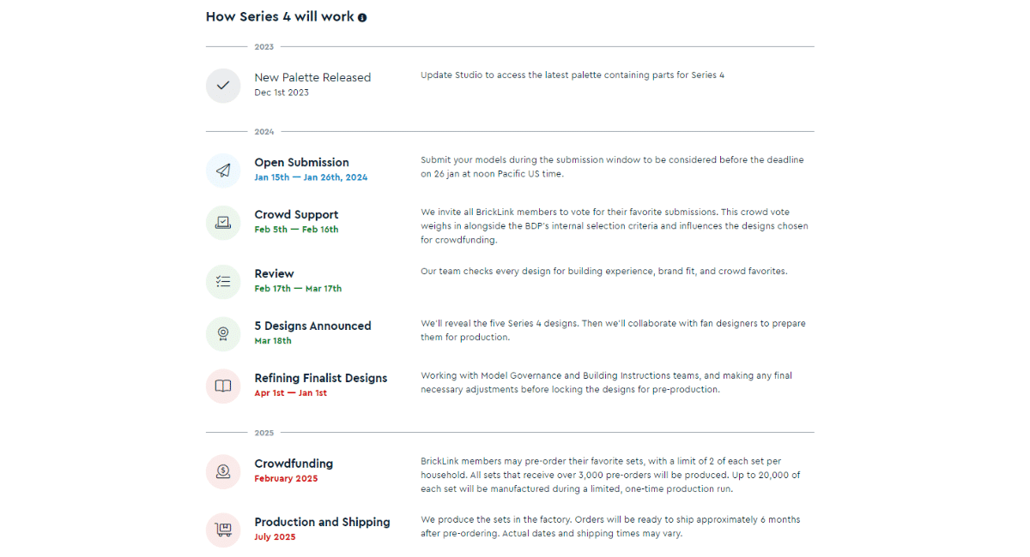The image size is (1030, 557).
Task: Click the Crowdfunding February 2025 date
Action: [x=286, y=479]
